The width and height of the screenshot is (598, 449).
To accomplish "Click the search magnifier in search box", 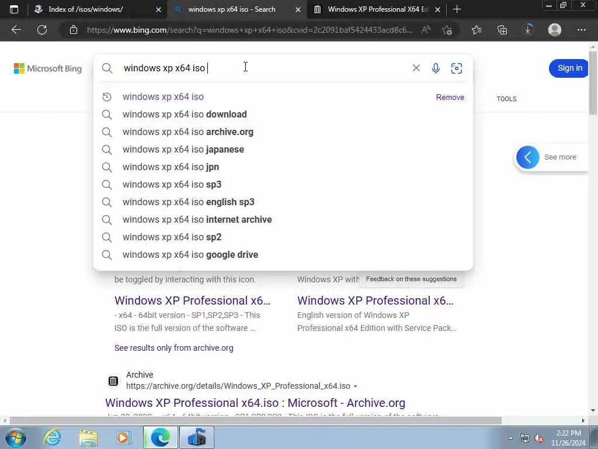I will point(107,68).
